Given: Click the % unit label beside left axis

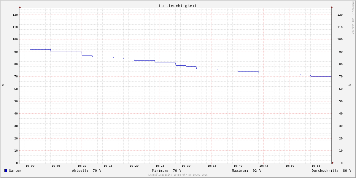Looking at the screenshot, I should [x=3, y=85].
